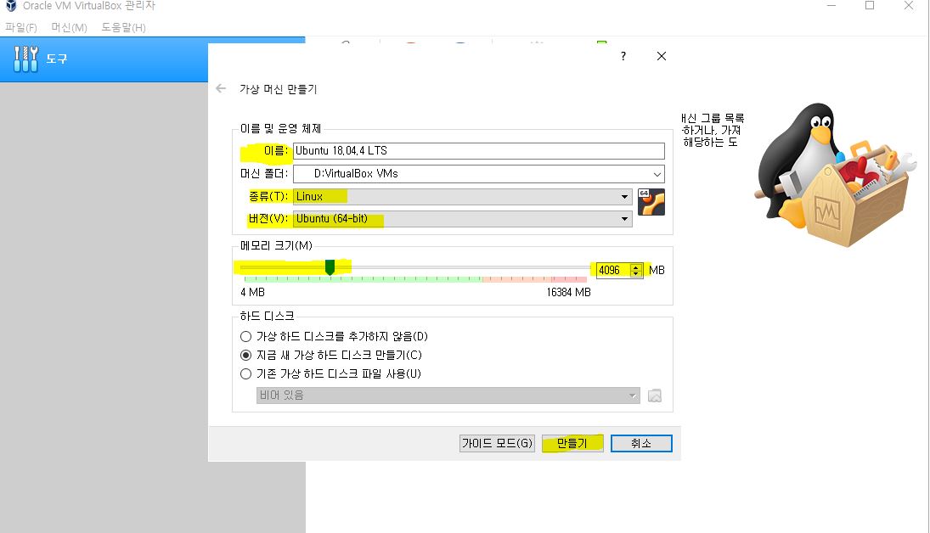Viewport: 930px width, 533px height.
Task: Open the 머신(M) menu
Action: tap(69, 27)
